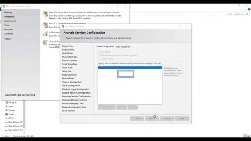Open Tools in Installation Center sidebar

[x=7, y=25]
